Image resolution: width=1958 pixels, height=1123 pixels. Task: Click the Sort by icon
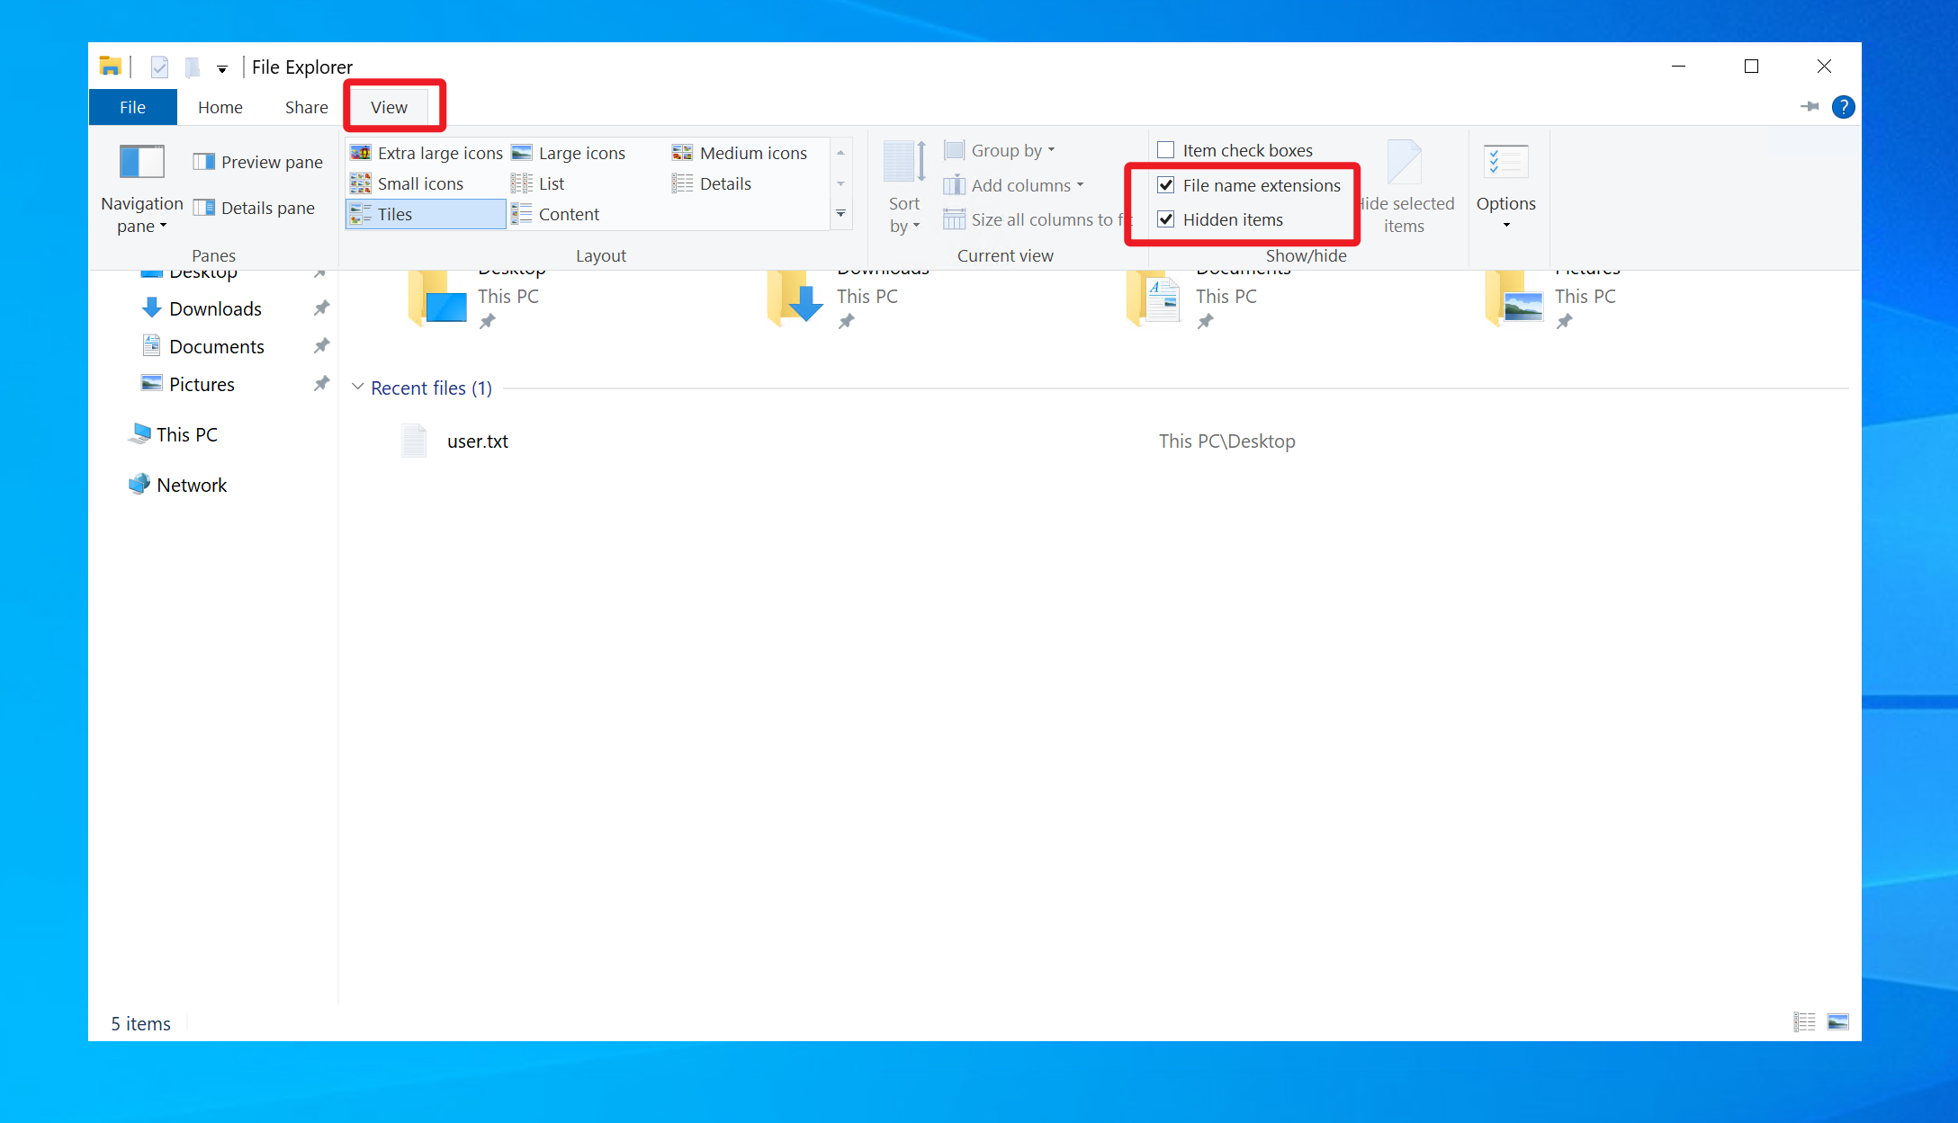click(904, 163)
